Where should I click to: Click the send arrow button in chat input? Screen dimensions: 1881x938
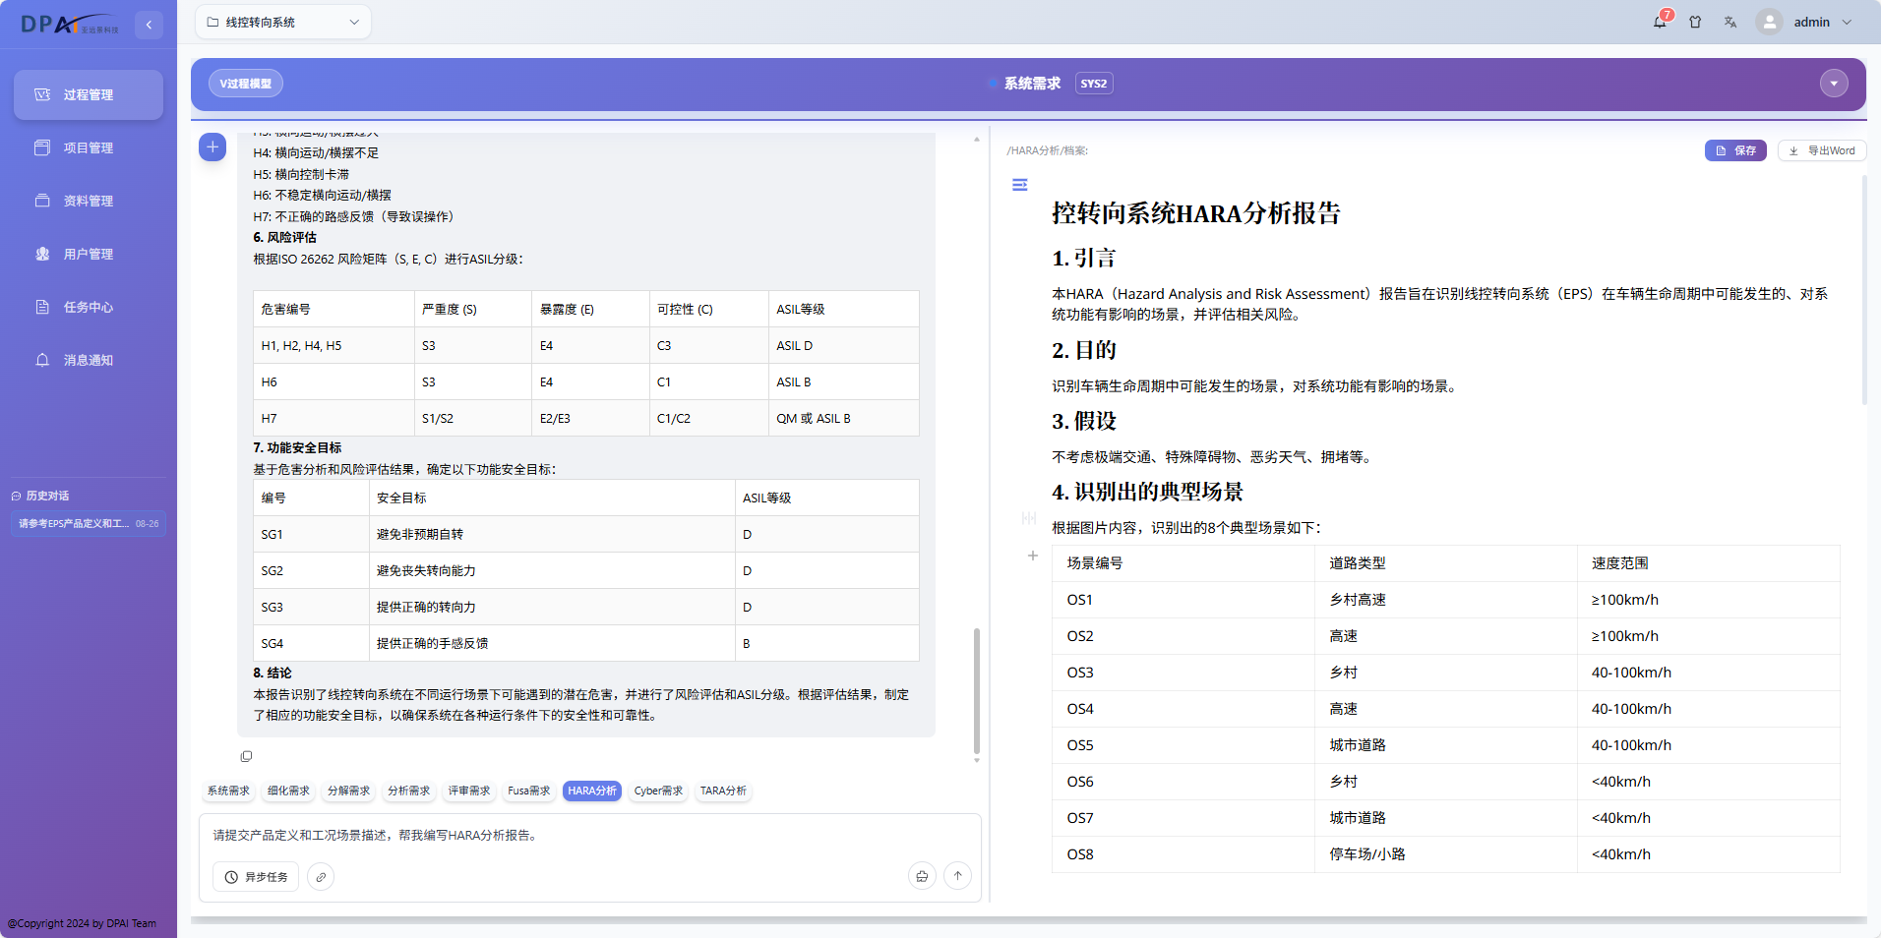pos(957,875)
